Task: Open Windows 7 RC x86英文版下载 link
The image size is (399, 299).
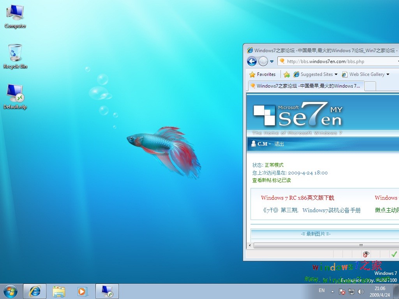Action: tap(297, 198)
